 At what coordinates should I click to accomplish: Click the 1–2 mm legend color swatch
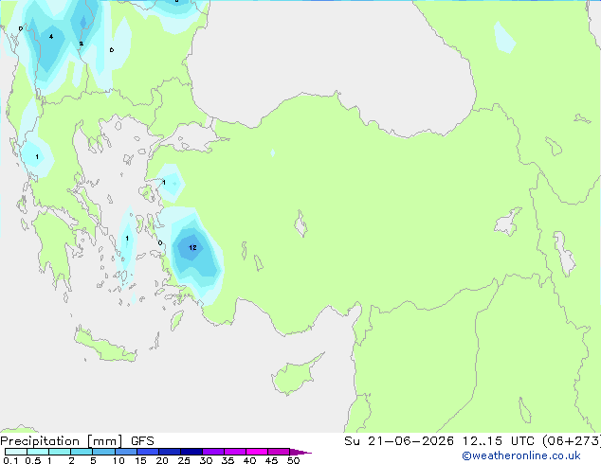pyautogui.click(x=60, y=452)
